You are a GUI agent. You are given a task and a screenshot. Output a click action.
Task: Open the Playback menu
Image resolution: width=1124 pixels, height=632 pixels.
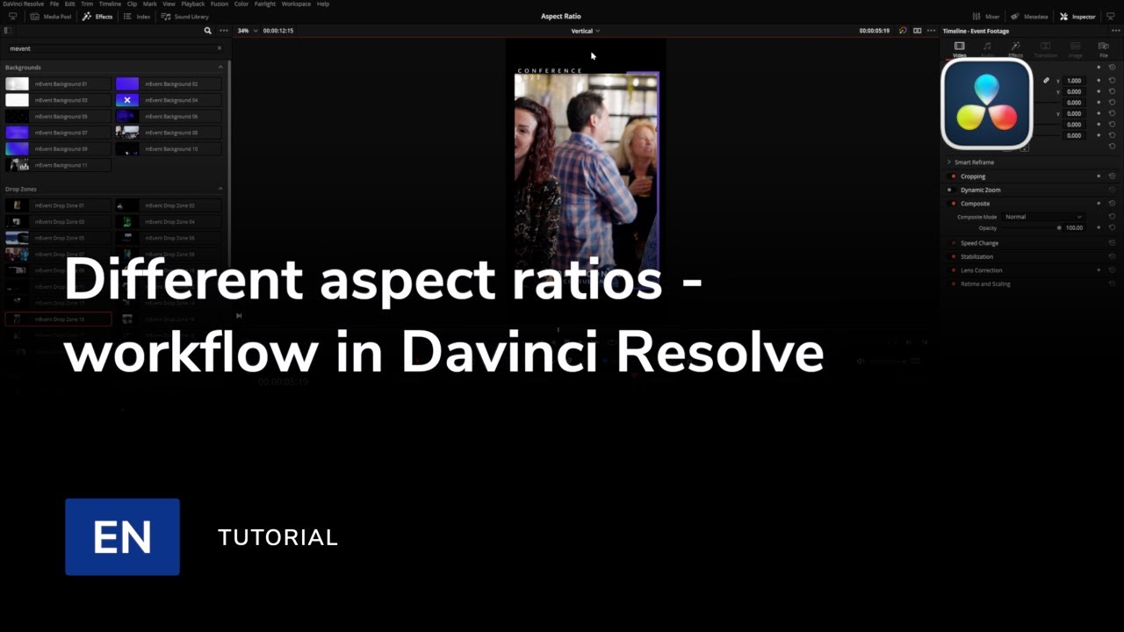[x=193, y=4]
